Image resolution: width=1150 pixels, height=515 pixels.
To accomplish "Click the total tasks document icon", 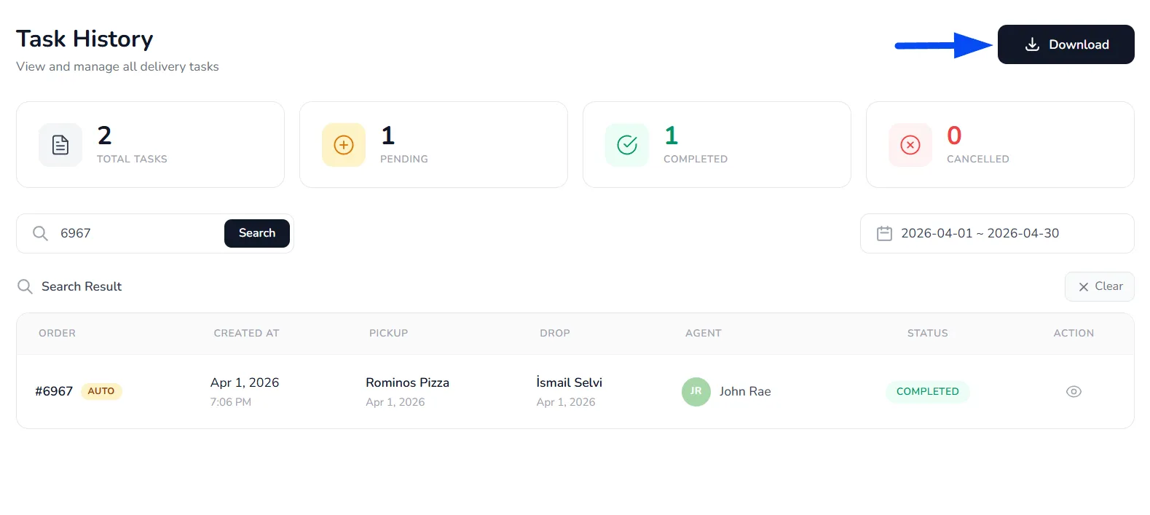I will 60,145.
